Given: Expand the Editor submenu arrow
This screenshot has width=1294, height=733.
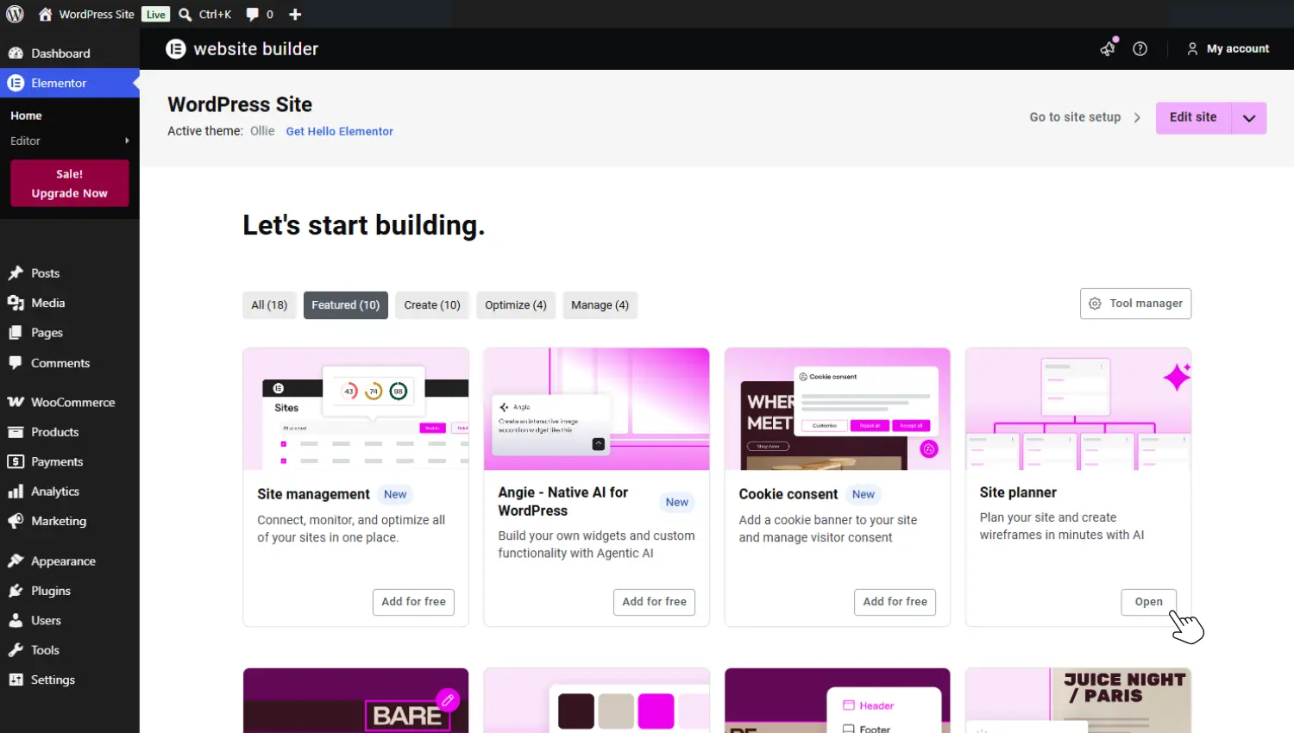Looking at the screenshot, I should (x=127, y=141).
